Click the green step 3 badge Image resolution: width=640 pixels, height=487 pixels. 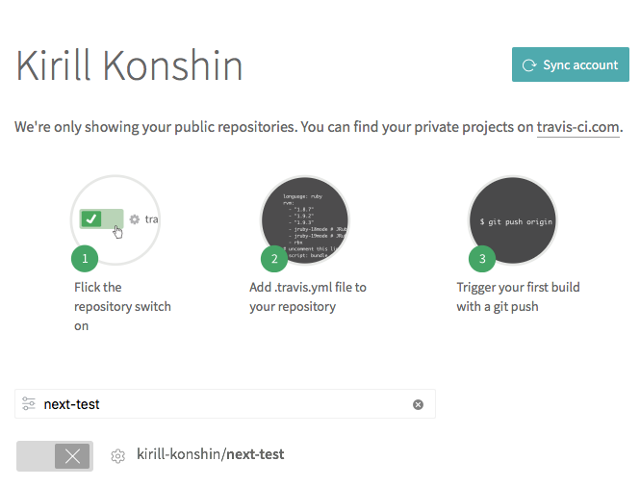(481, 258)
